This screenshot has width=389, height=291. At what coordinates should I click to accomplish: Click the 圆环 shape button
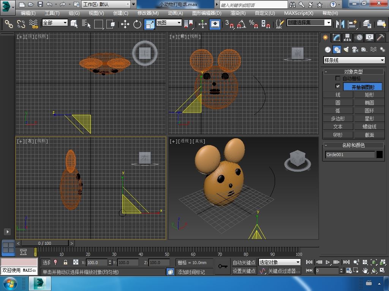pos(369,111)
